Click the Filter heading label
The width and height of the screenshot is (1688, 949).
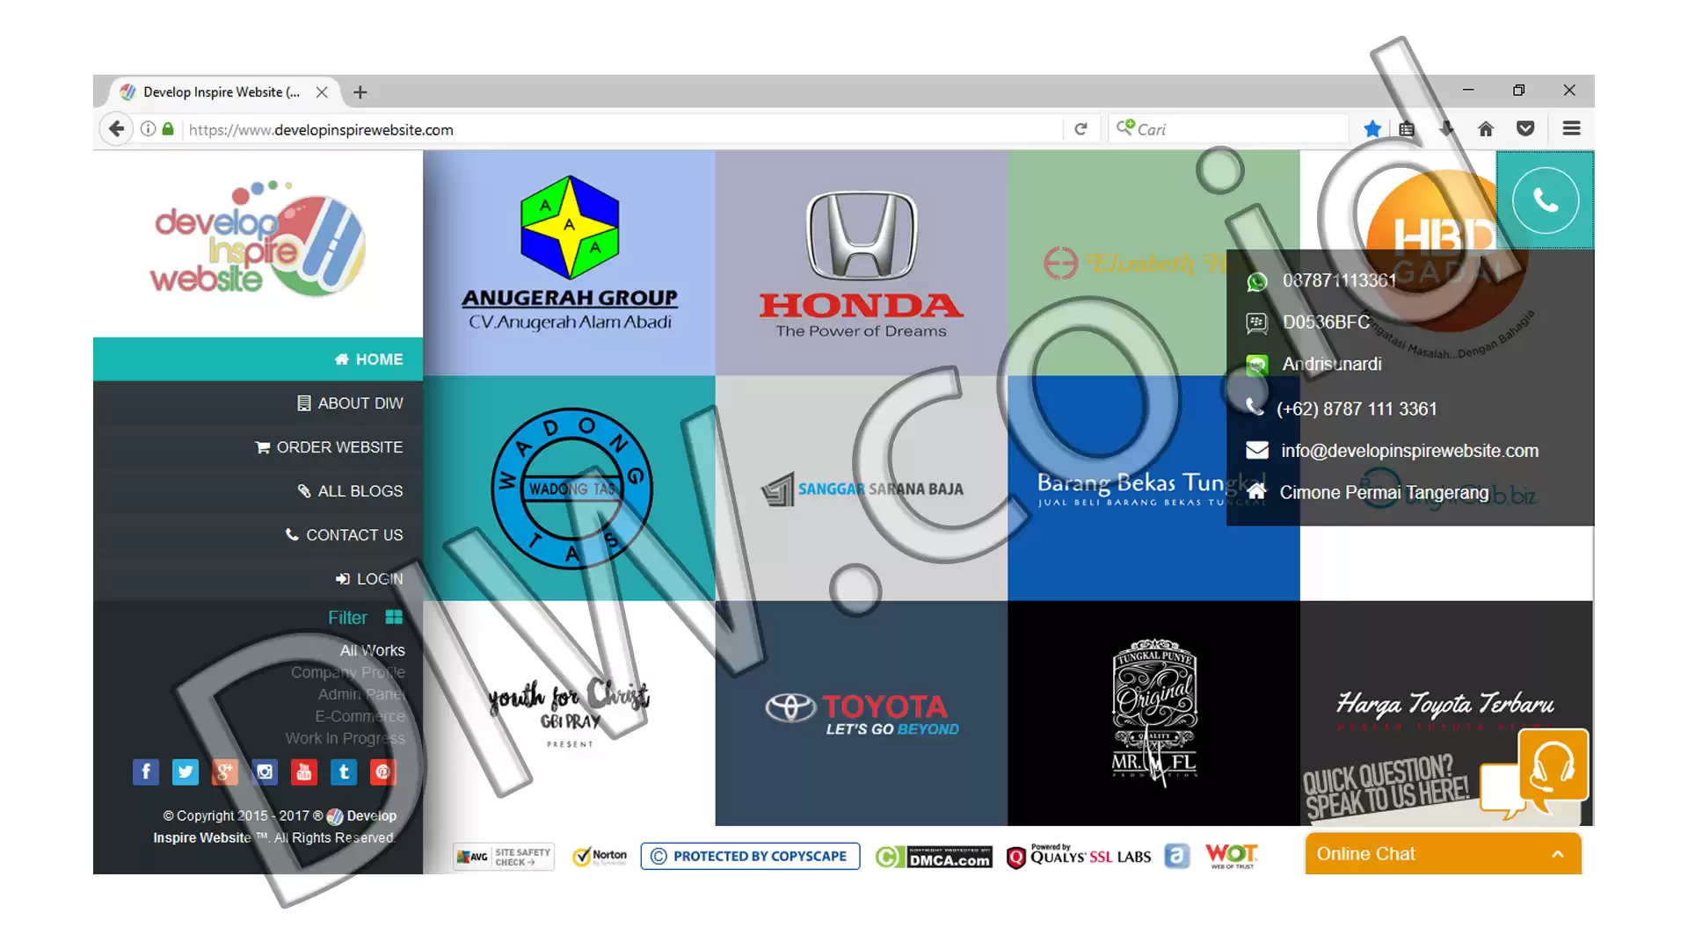pos(347,618)
